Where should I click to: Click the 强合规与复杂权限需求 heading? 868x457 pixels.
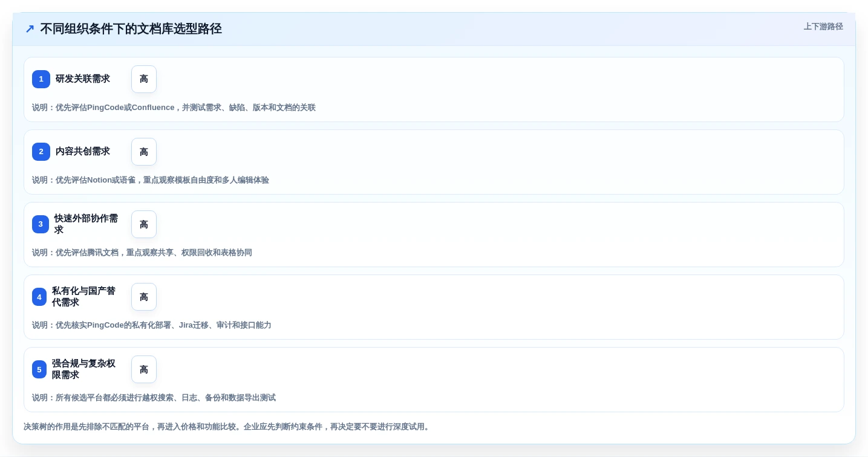84,369
